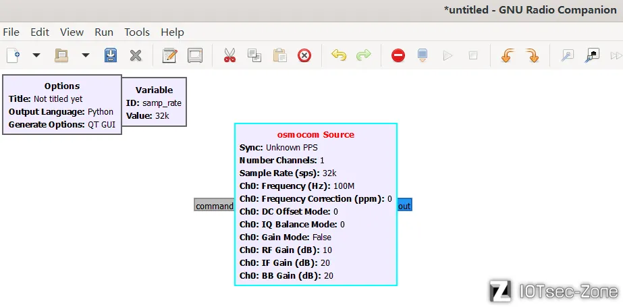Click the screen capture icon
Viewport: 623px width, 307px height.
195,55
